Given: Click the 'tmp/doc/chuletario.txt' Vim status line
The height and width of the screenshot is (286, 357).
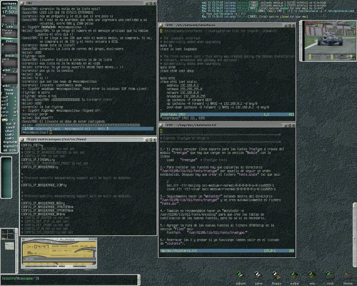Looking at the screenshot, I should pyautogui.click(x=227, y=251).
